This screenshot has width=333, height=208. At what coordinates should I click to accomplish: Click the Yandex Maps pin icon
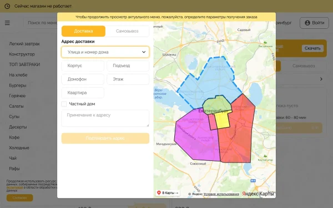[x=159, y=192]
